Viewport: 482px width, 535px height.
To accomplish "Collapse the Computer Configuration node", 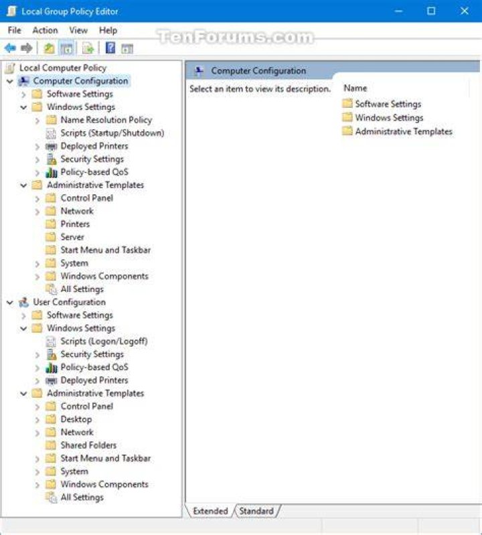I will (x=10, y=81).
